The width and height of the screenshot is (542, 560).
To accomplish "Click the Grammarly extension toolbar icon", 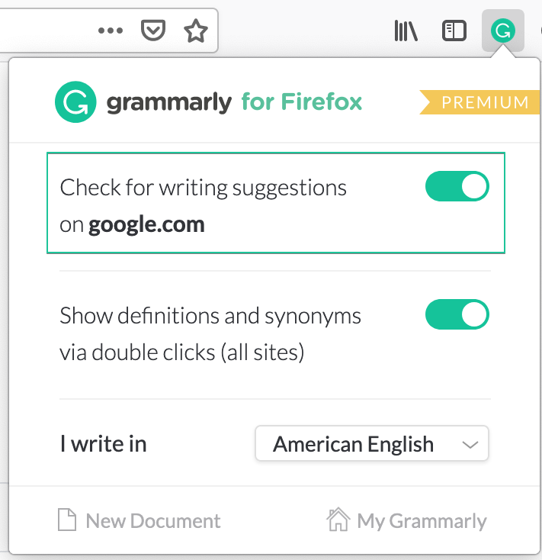I will (502, 31).
